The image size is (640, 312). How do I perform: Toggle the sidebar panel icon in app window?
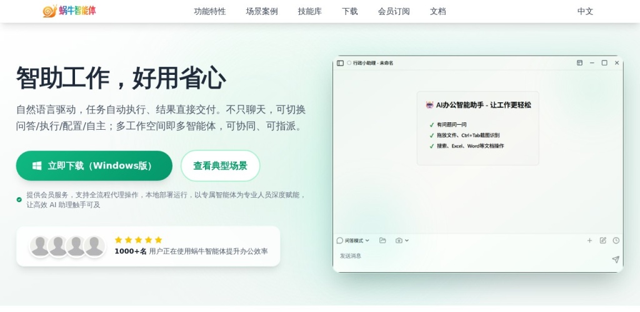[x=340, y=63]
